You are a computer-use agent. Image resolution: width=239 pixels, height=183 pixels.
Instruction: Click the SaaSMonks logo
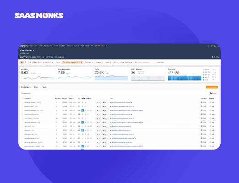[x=39, y=16]
